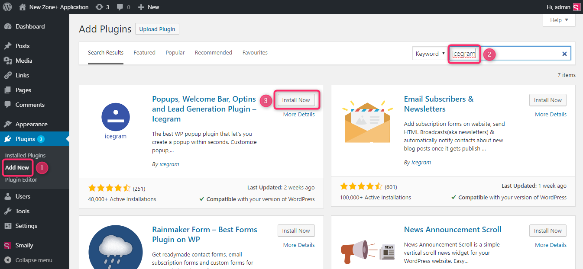Screen dimensions: 583x269
Task: Switch to the Popular tab
Action: pyautogui.click(x=175, y=53)
